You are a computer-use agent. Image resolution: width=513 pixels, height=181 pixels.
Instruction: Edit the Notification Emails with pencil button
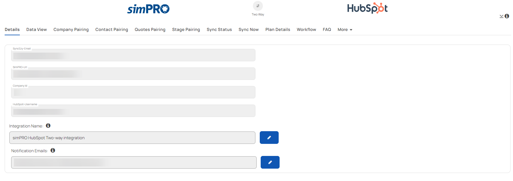(x=270, y=162)
